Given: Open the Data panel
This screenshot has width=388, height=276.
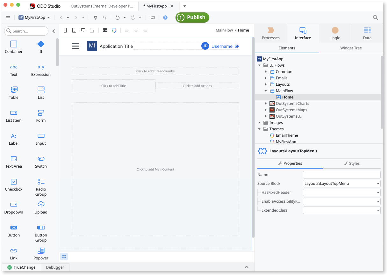Looking at the screenshot, I should (367, 33).
